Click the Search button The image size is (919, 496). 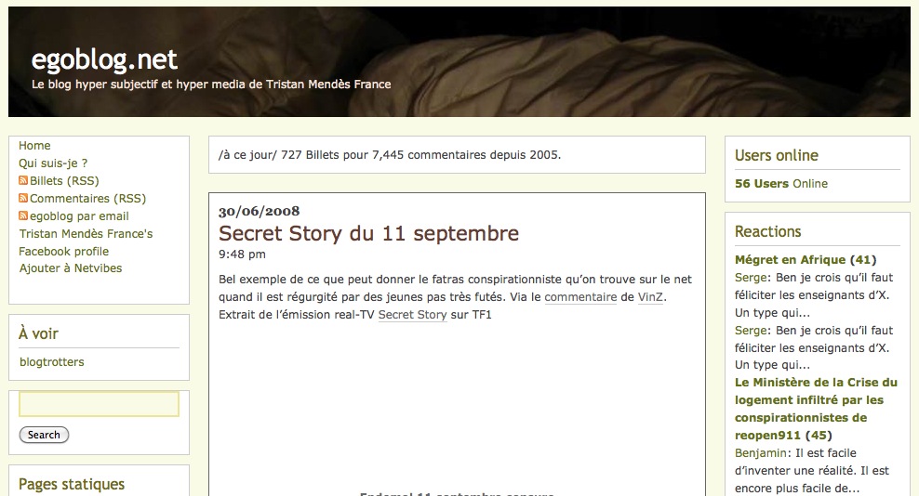click(44, 435)
